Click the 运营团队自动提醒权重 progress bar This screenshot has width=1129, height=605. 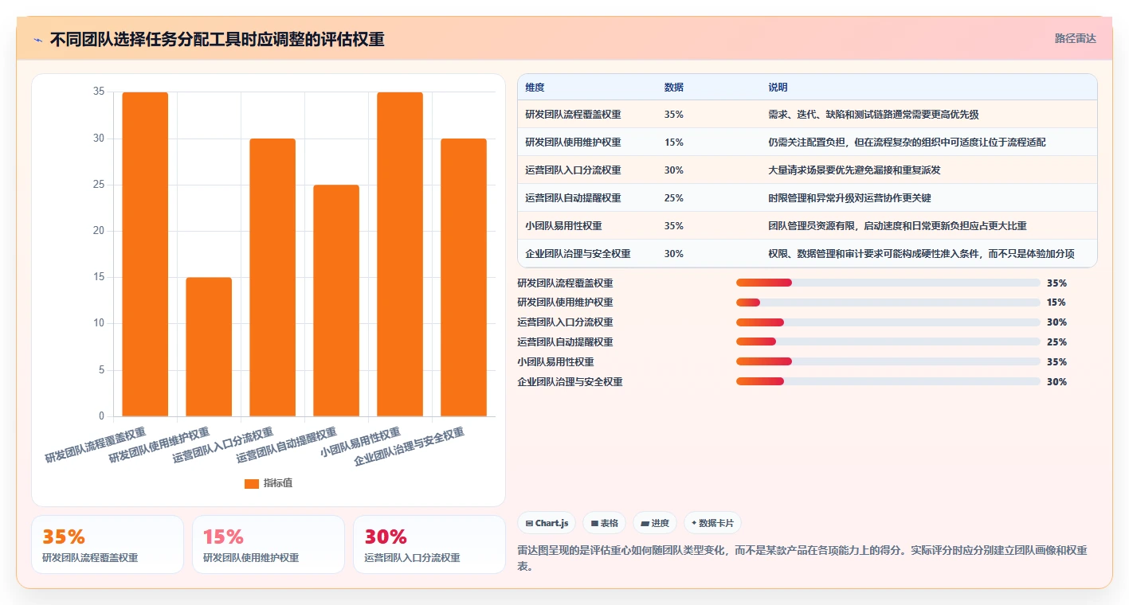888,342
